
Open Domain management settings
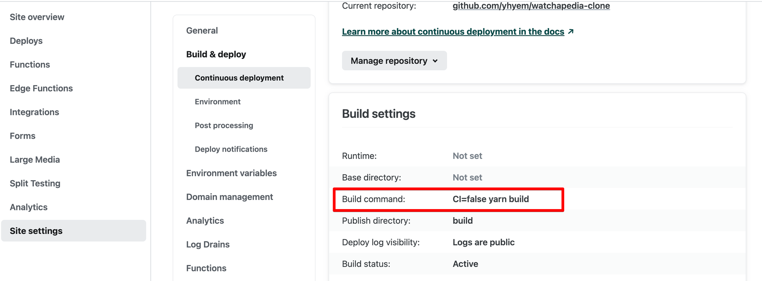(x=229, y=197)
